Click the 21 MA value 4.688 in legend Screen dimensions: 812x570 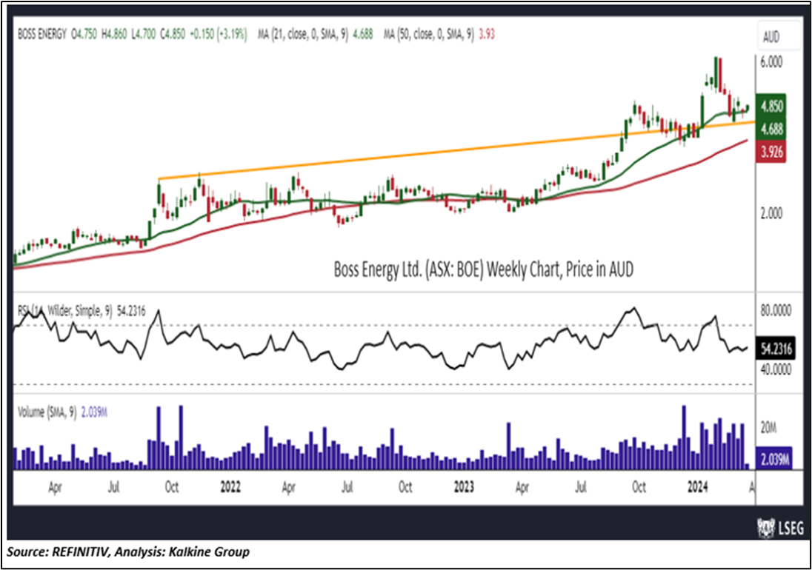click(x=362, y=34)
